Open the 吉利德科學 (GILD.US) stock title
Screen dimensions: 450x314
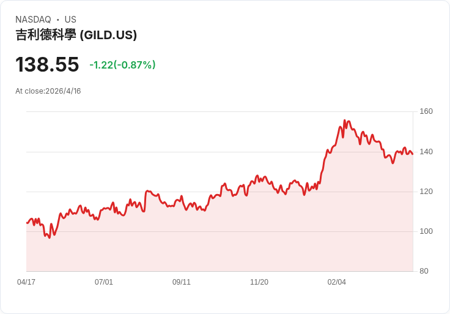pos(76,35)
